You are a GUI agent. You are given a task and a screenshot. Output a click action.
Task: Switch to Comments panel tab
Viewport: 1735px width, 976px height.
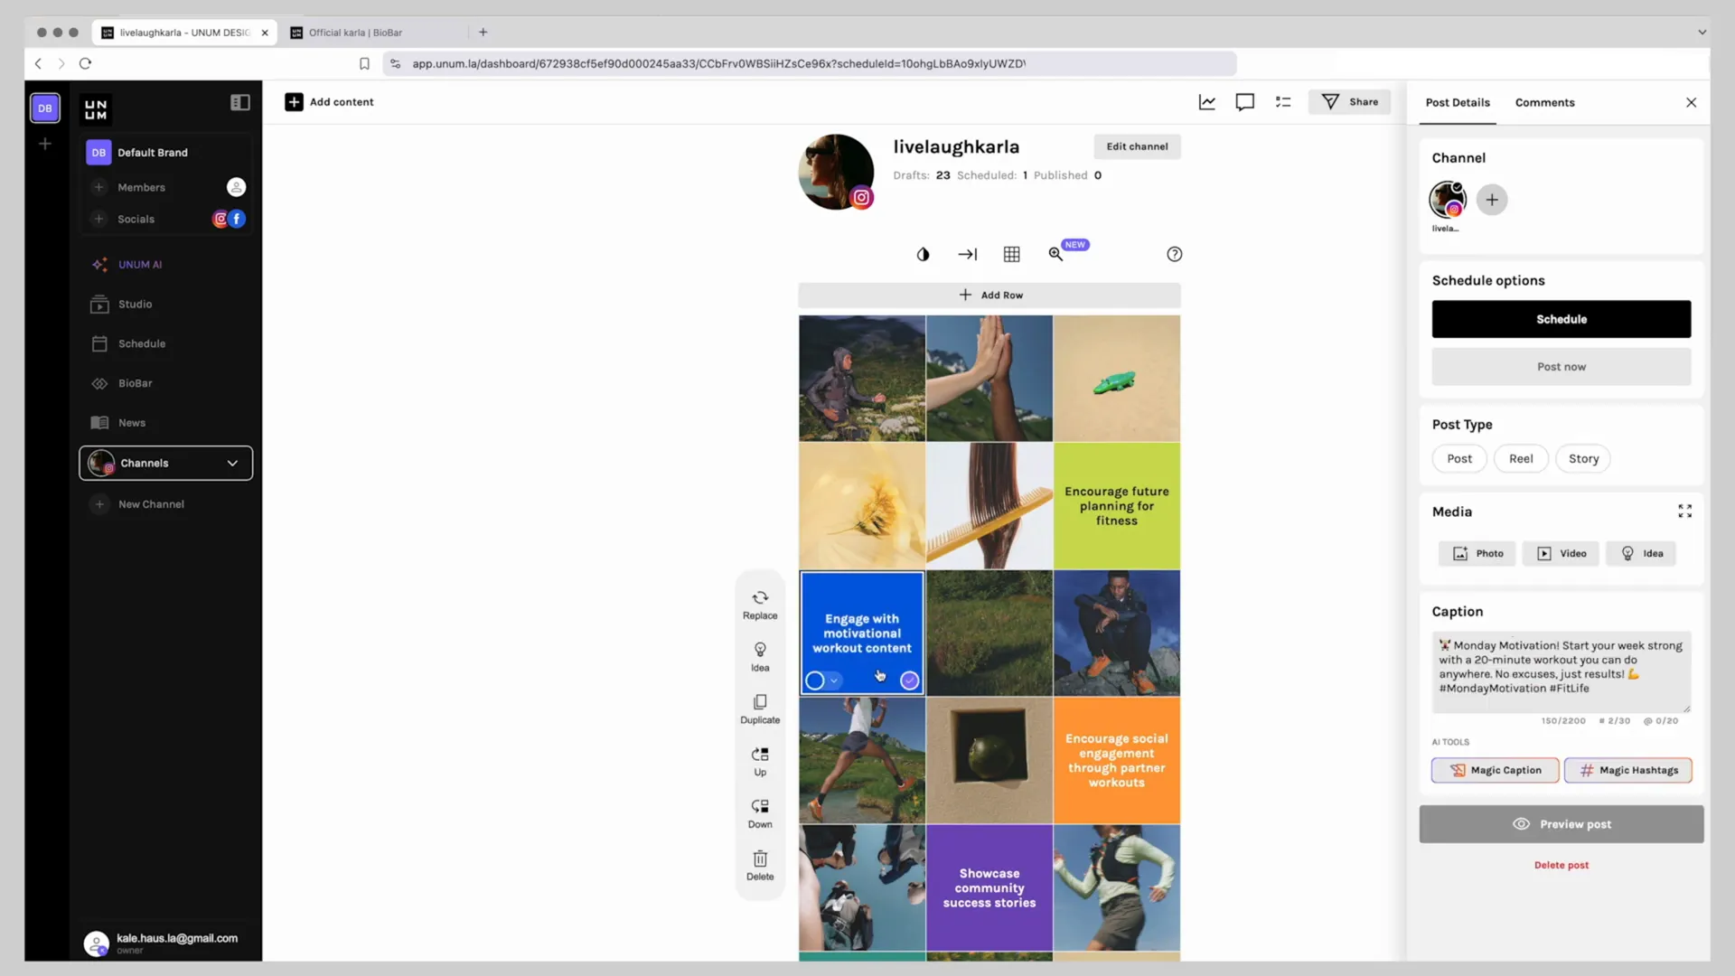click(1544, 102)
